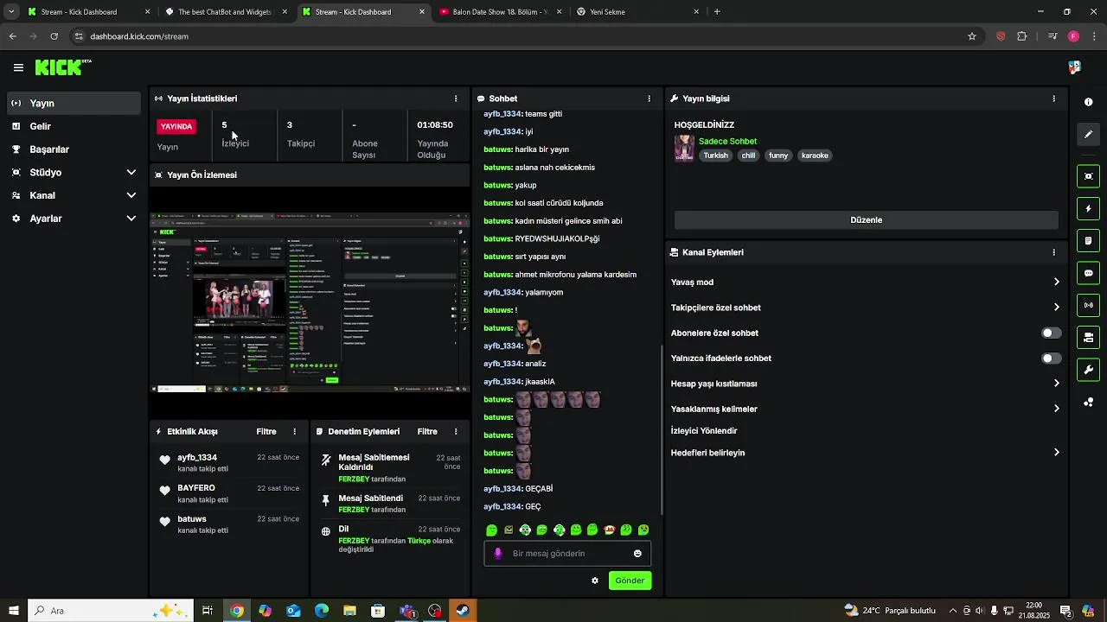1107x622 pixels.
Task: Toggle Abonelere özel sohbet switch
Action: 1051,333
